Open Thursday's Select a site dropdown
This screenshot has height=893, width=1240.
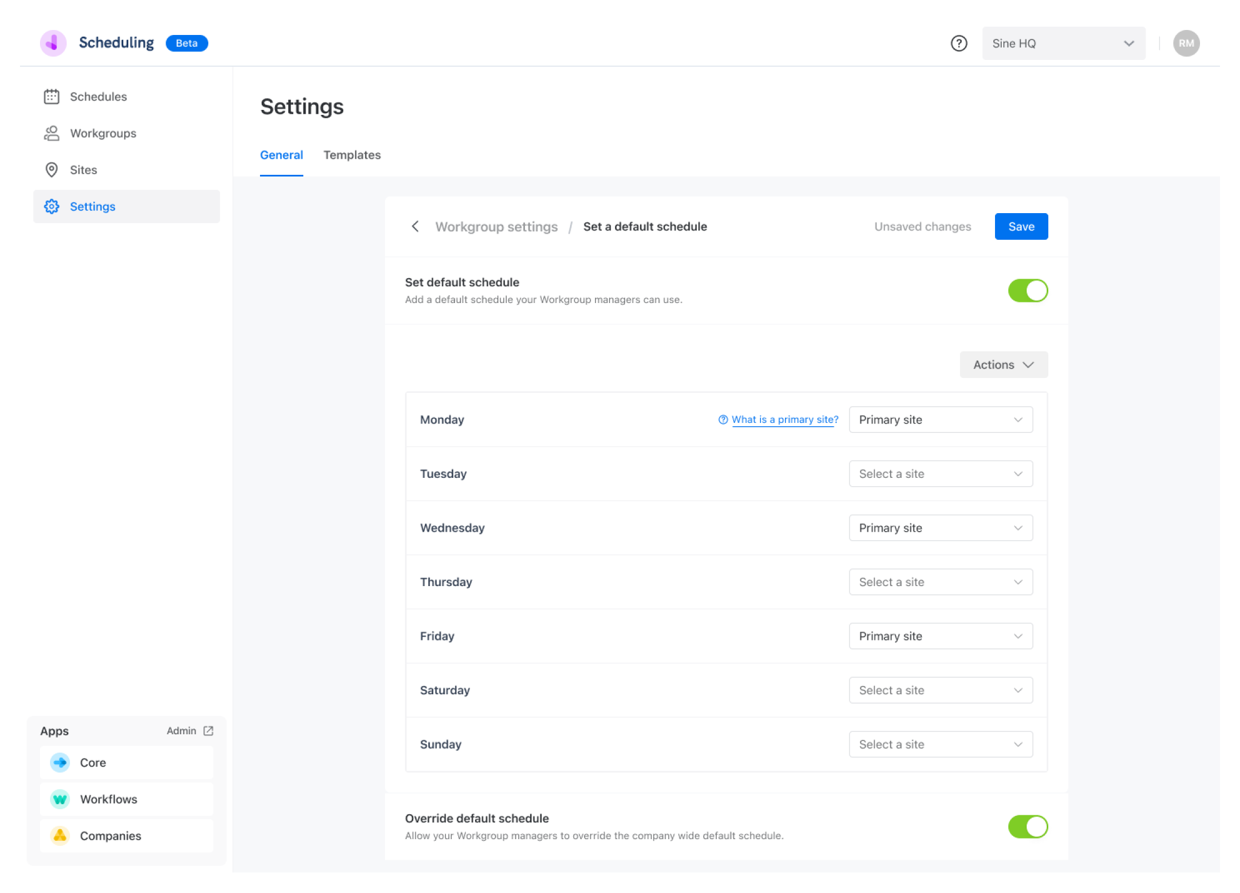click(941, 582)
